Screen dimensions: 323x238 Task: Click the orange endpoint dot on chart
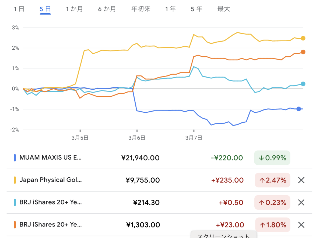click(x=303, y=52)
